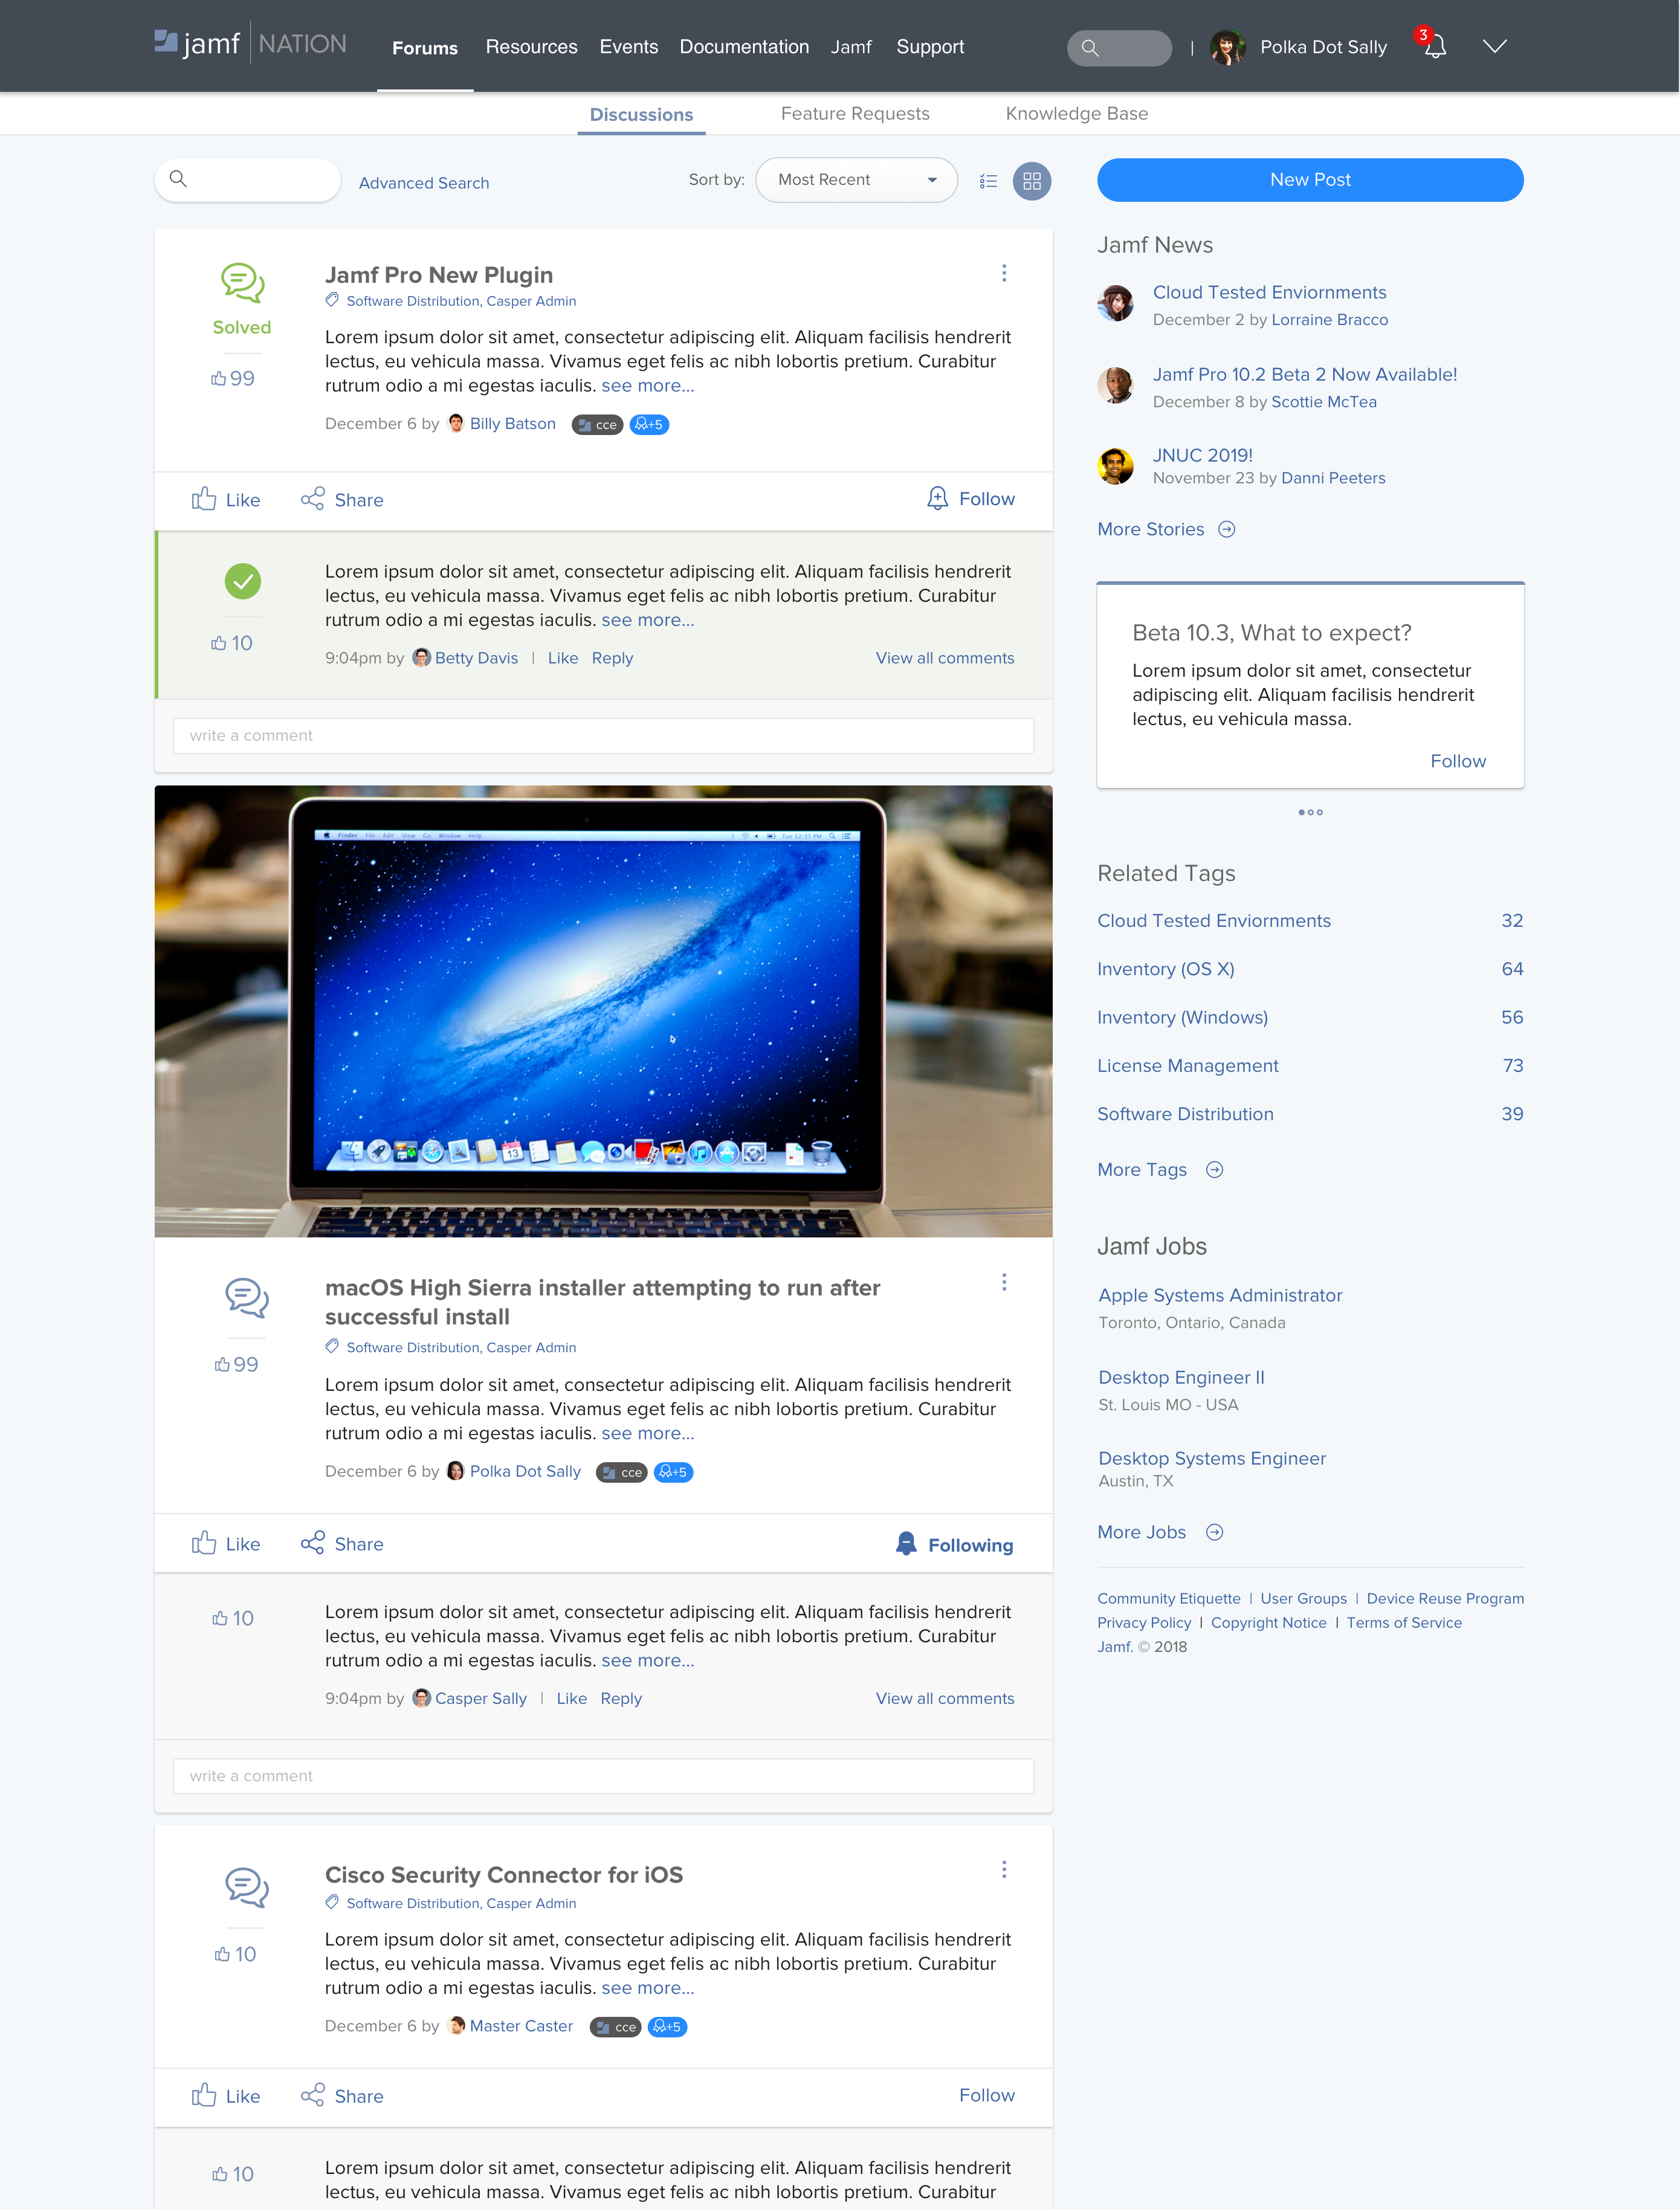Click carousel pagination dots under Beta card
The width and height of the screenshot is (1680, 2209).
click(1310, 811)
